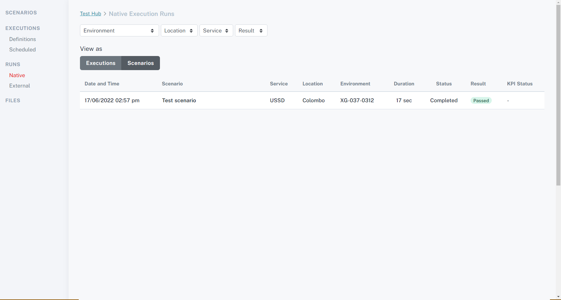Open Scheduled executions page
561x300 pixels.
[22, 50]
